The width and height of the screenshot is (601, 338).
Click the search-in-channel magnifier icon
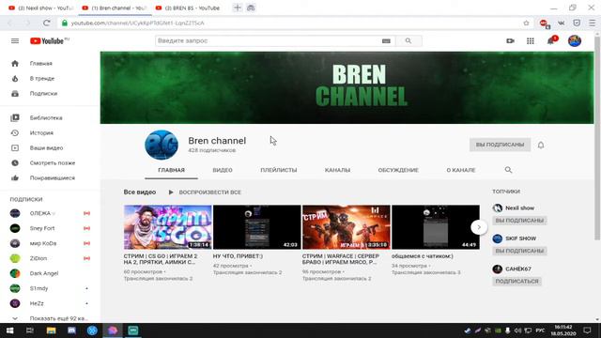pos(508,170)
